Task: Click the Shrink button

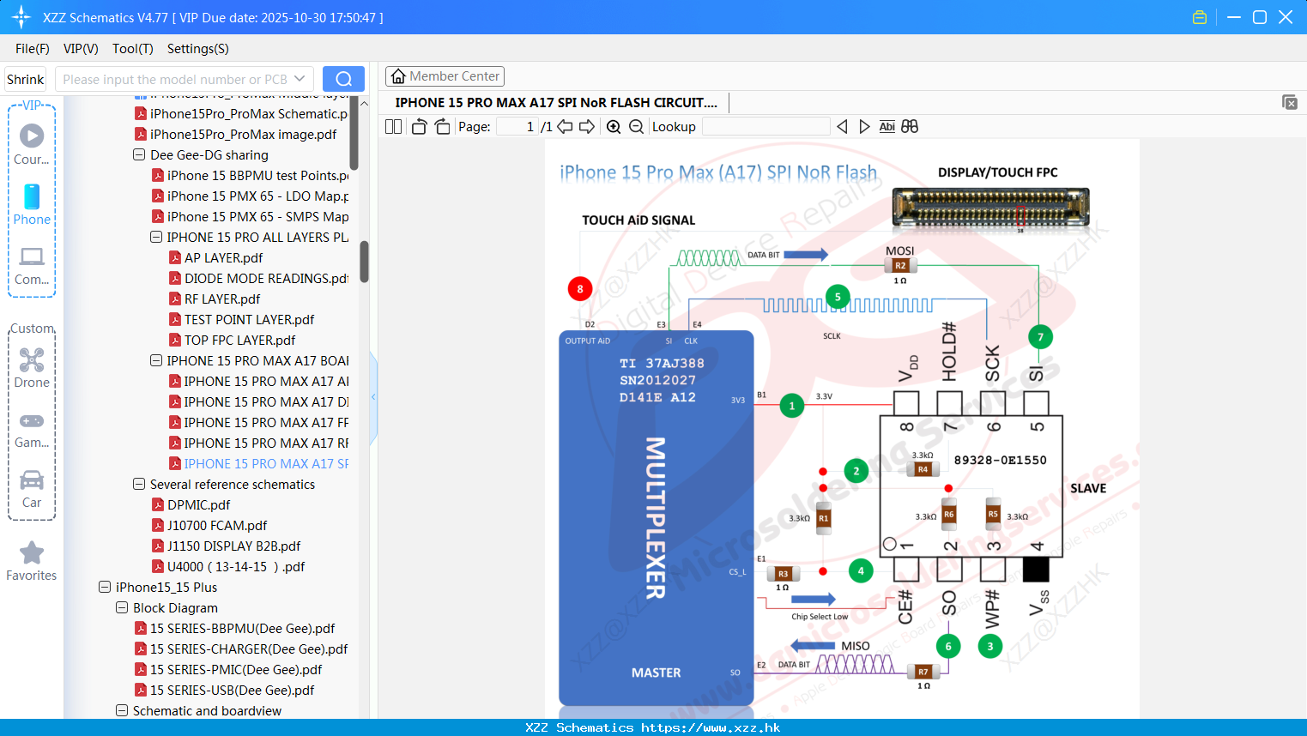Action: (25, 79)
